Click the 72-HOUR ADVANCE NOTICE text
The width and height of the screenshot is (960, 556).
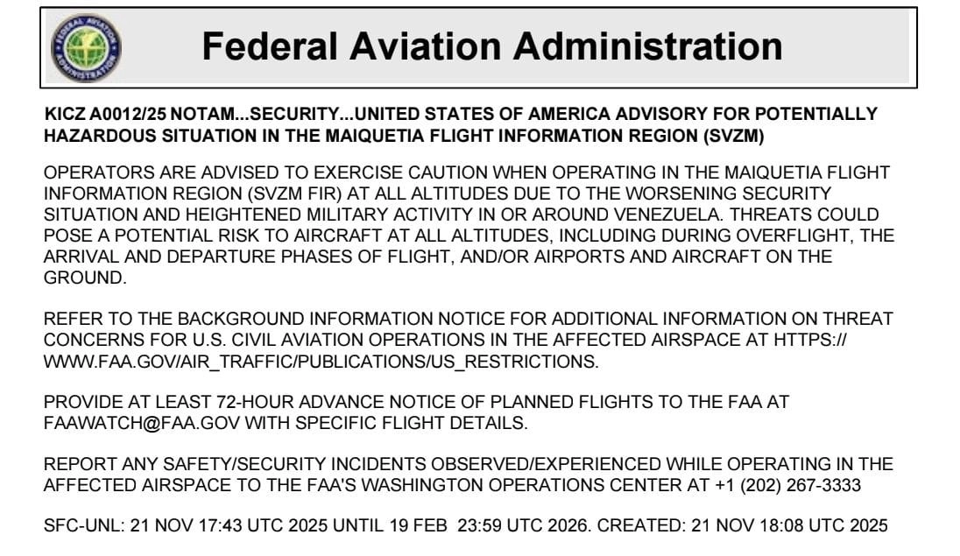(297, 402)
